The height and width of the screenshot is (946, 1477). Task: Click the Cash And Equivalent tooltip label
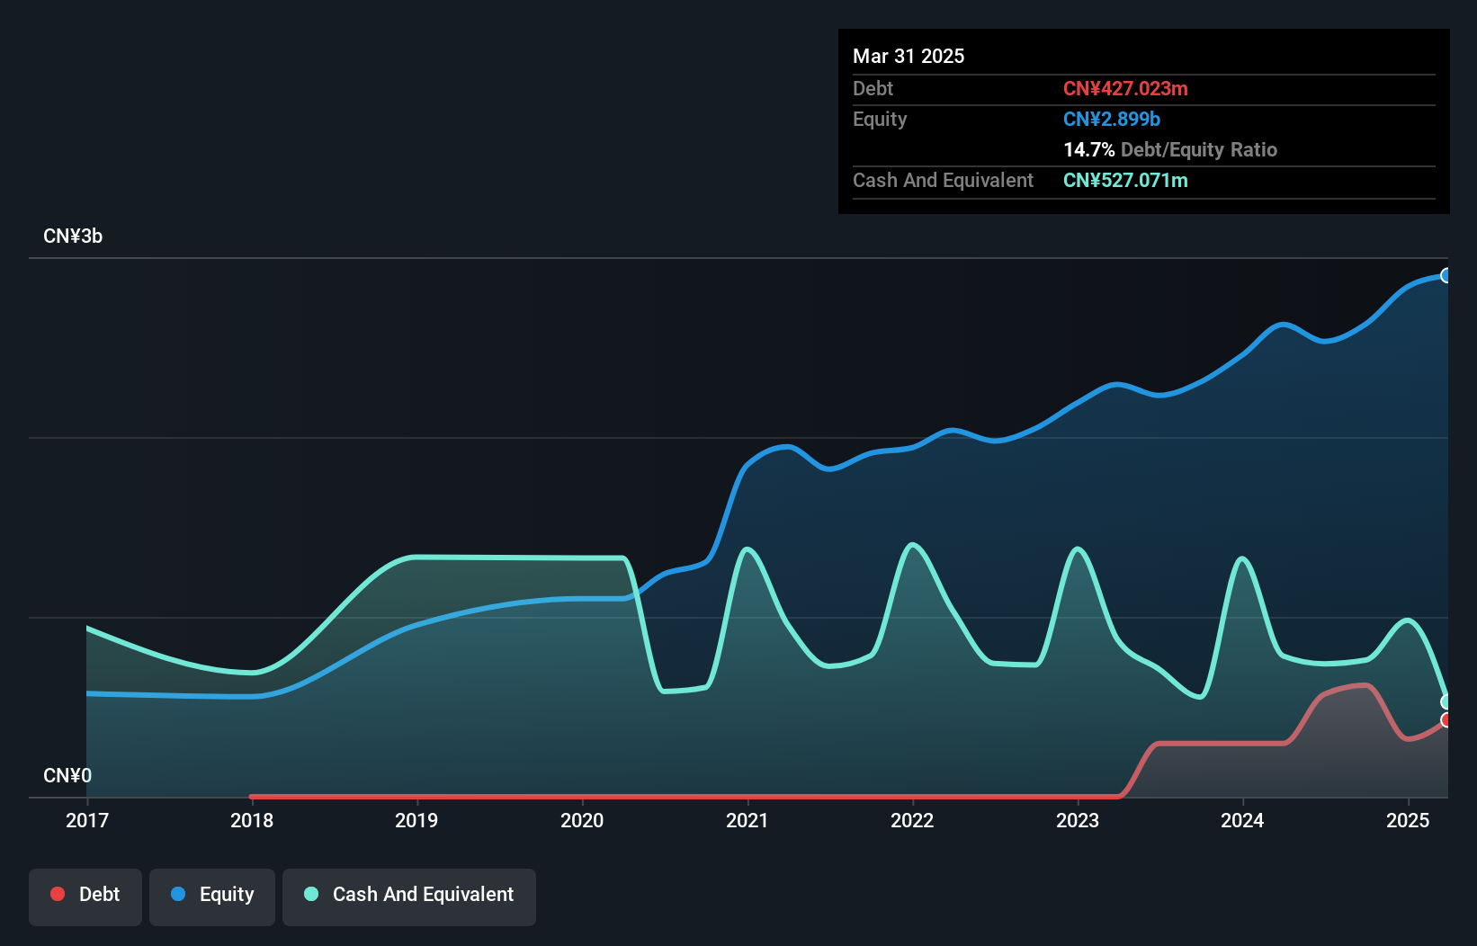(943, 180)
